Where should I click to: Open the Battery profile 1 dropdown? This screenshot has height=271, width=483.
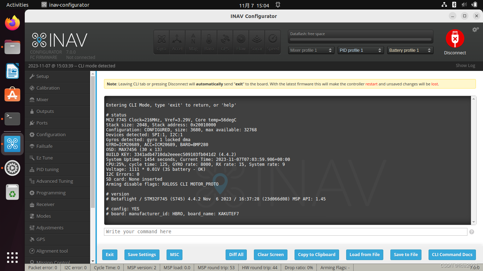coord(410,50)
